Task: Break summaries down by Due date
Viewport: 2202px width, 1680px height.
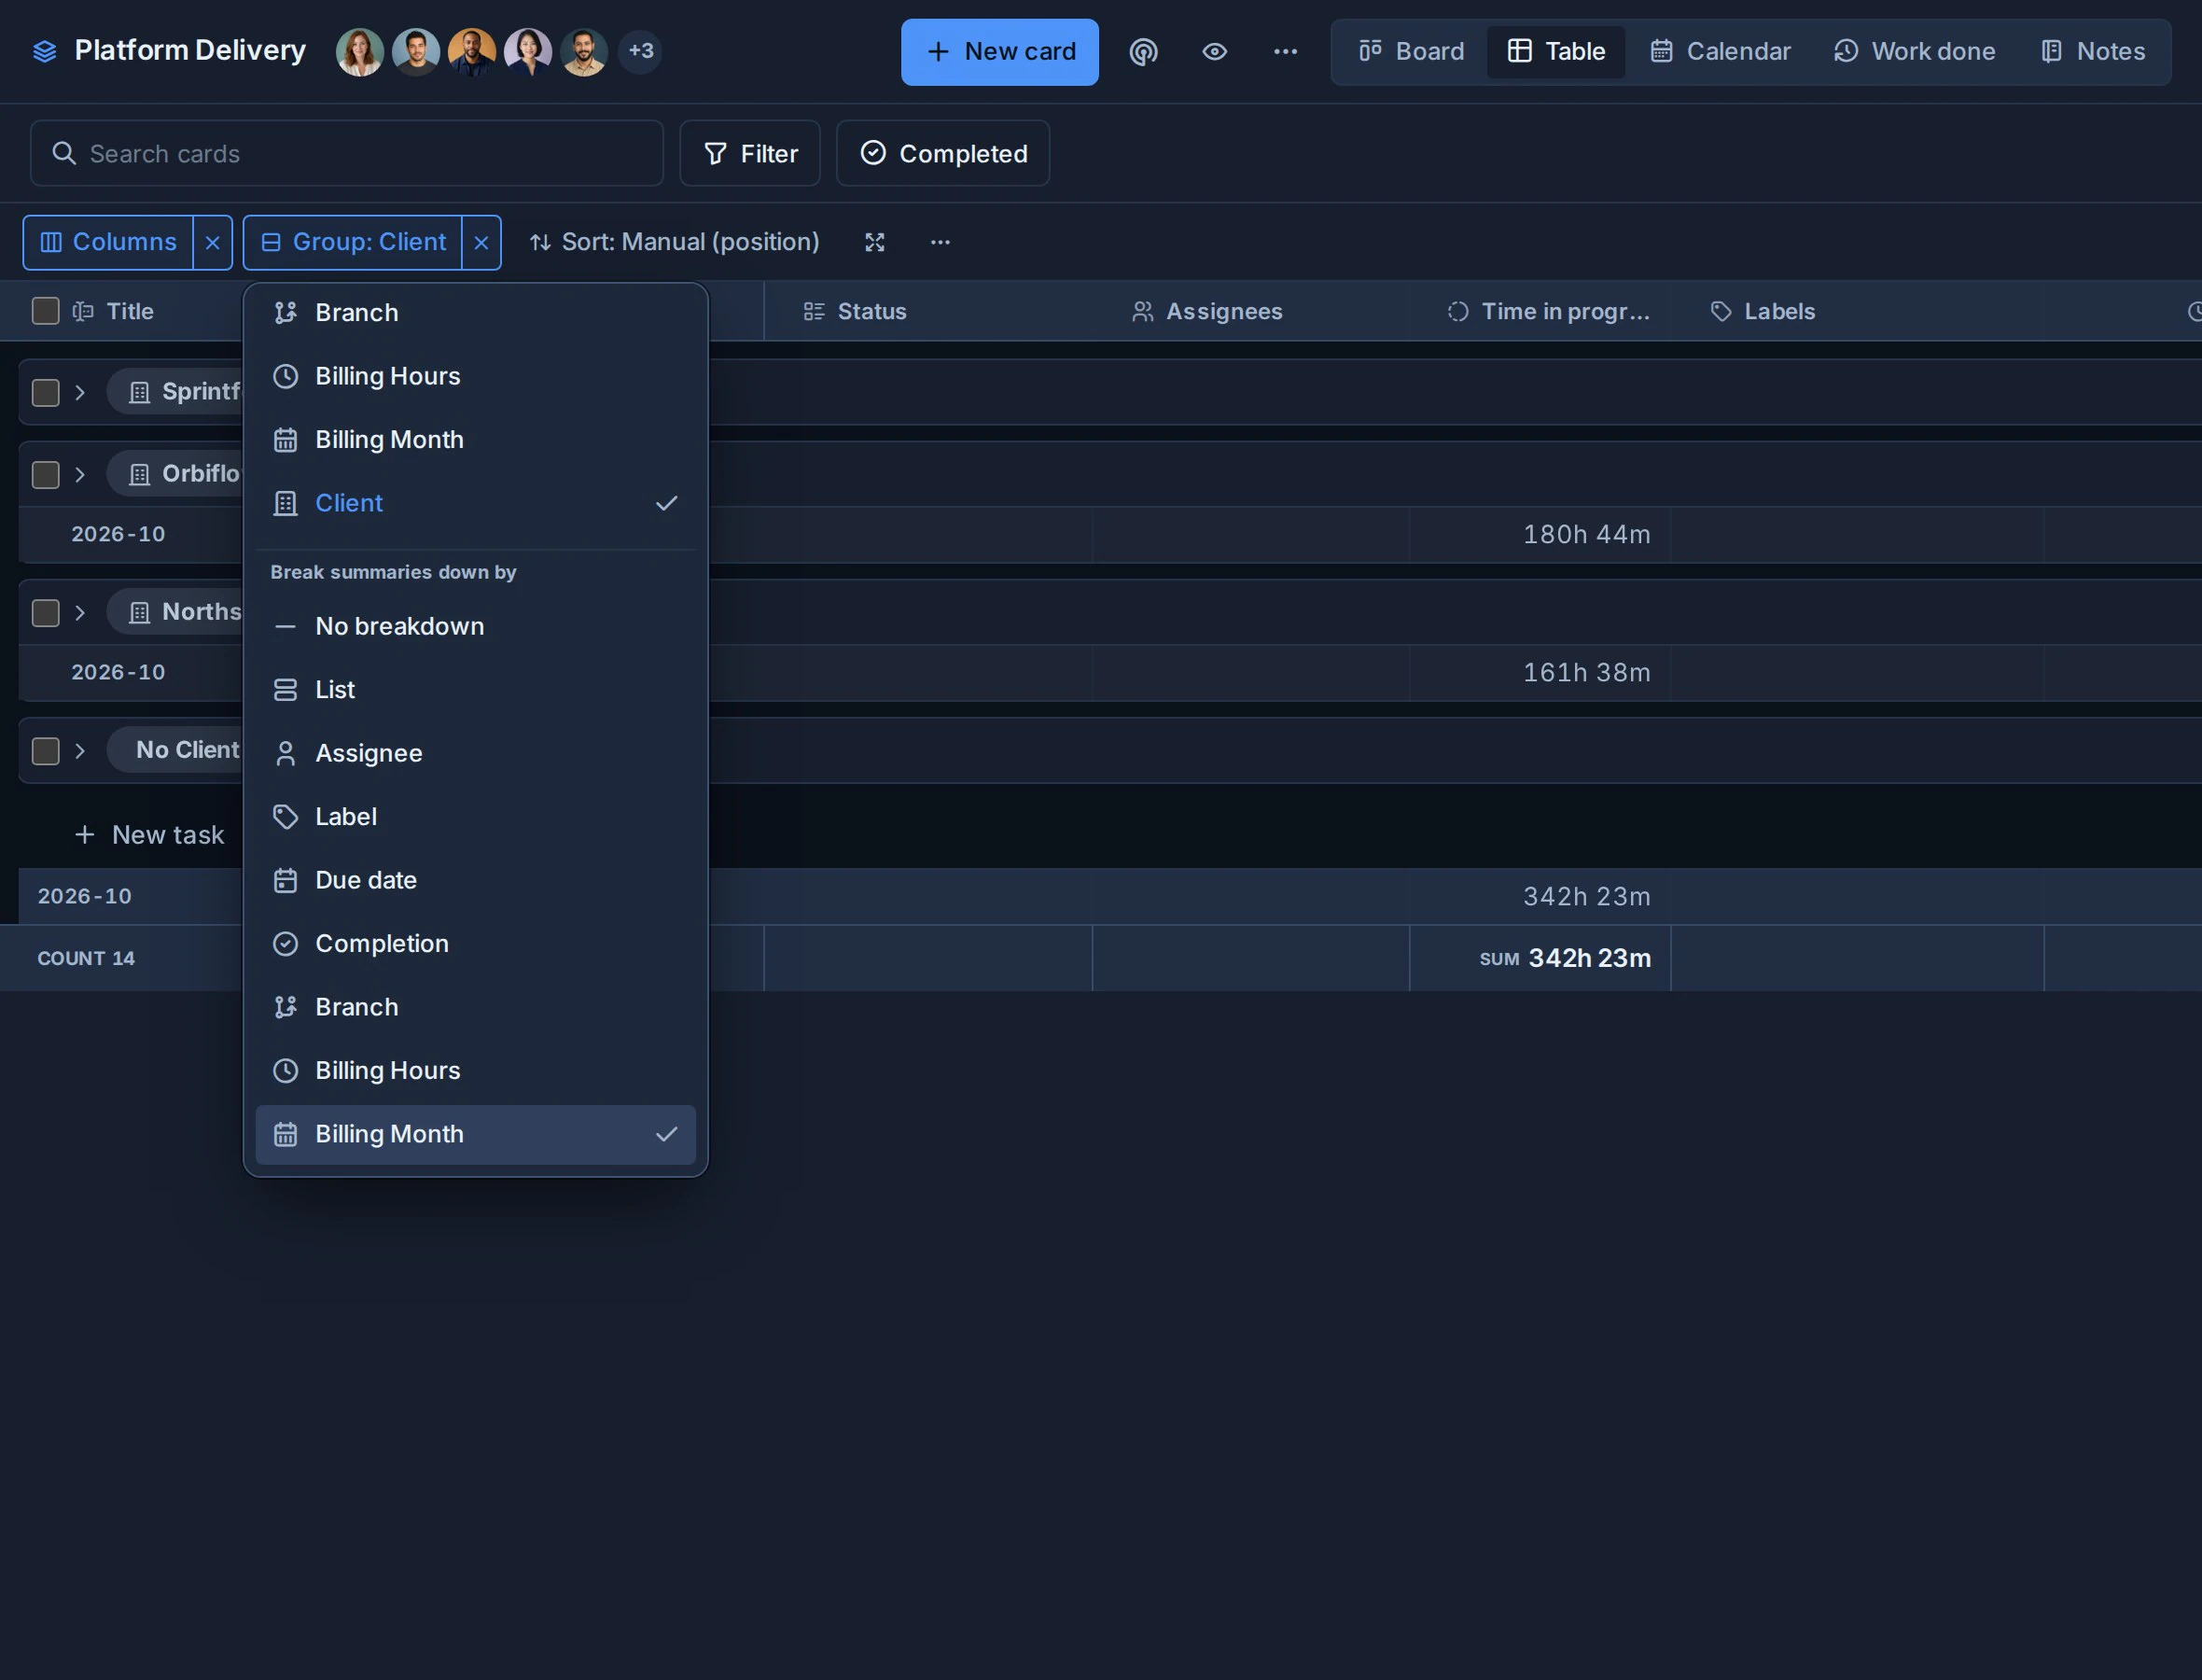Action: pos(476,880)
